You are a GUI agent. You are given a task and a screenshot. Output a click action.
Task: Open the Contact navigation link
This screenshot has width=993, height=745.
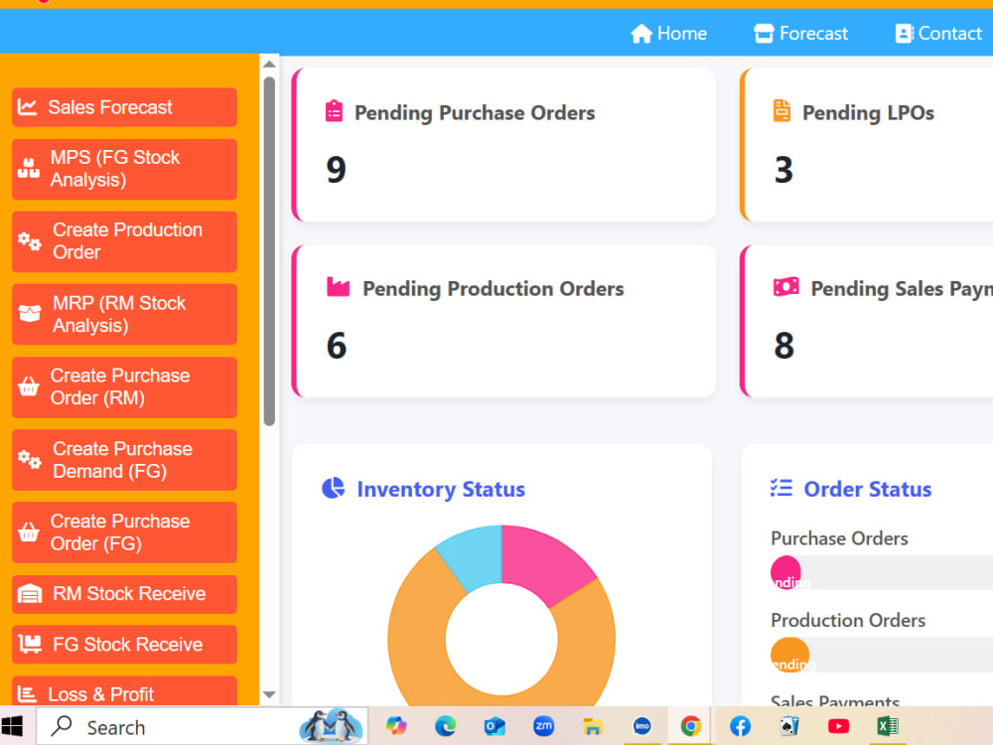[x=938, y=33]
